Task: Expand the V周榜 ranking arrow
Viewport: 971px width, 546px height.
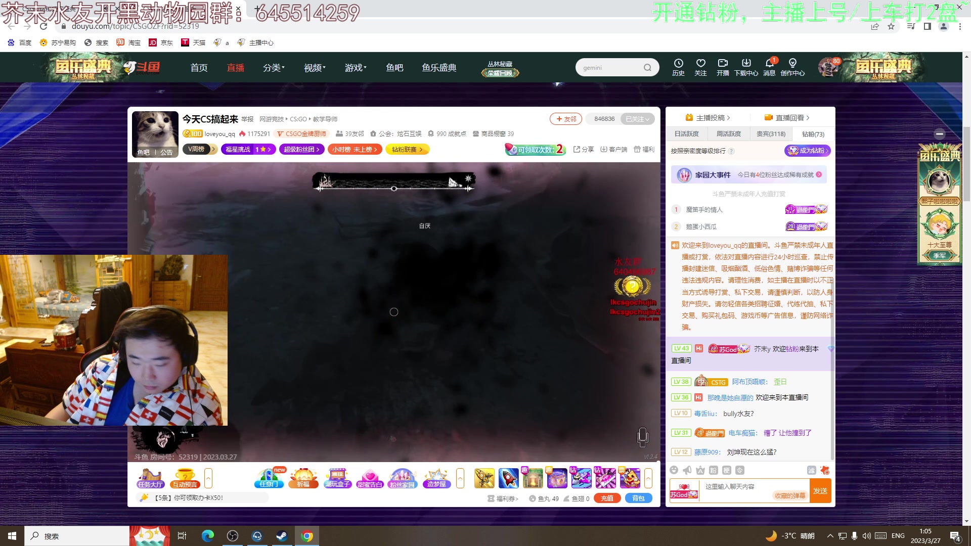Action: (x=213, y=149)
